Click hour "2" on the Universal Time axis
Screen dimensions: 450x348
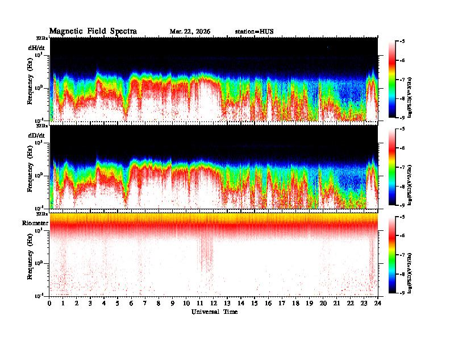click(77, 303)
